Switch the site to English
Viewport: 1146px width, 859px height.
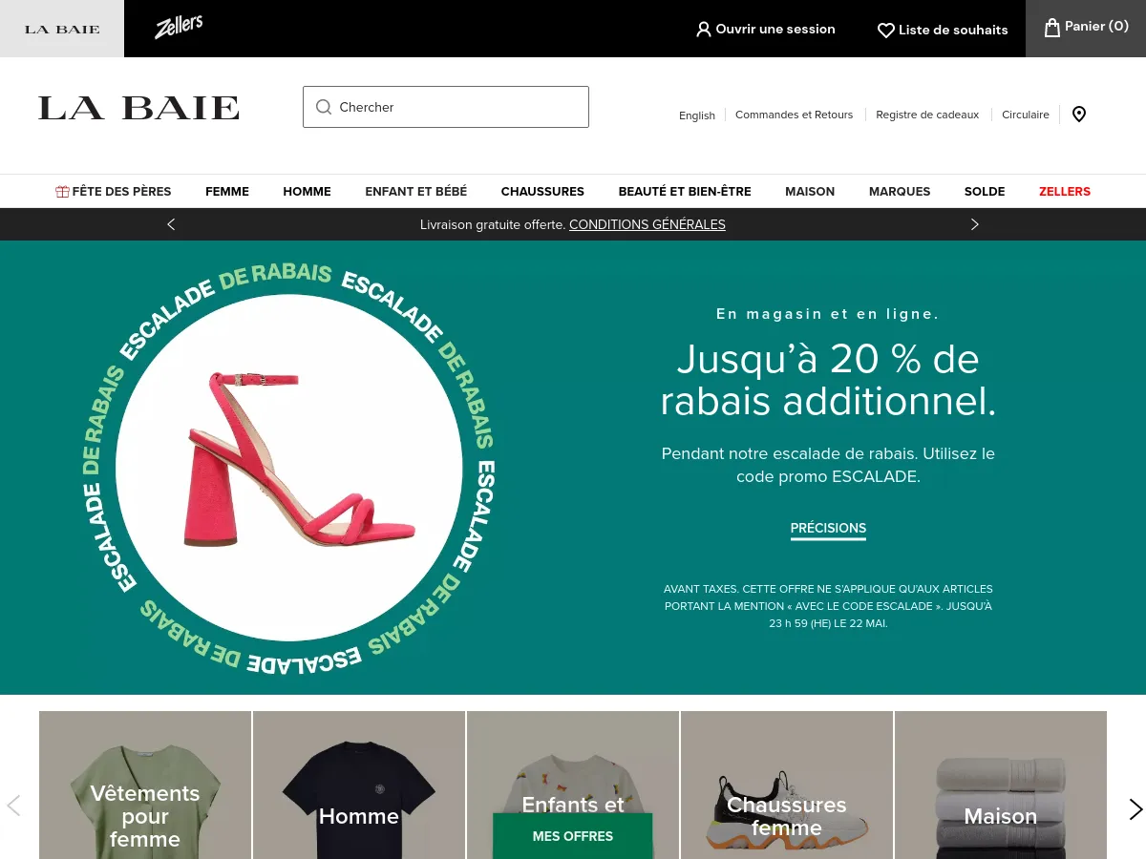tap(697, 115)
